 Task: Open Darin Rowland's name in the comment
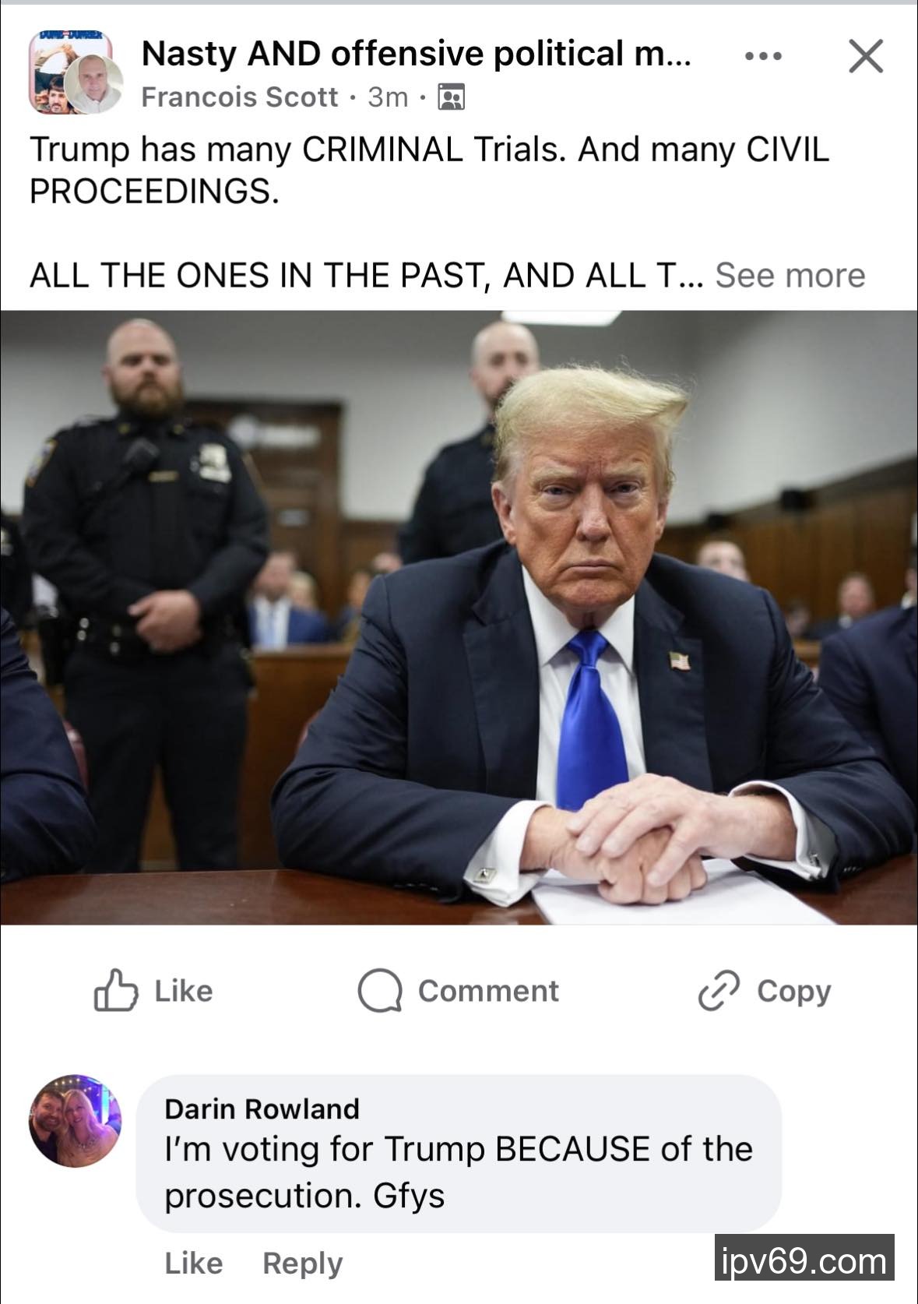click(262, 1108)
